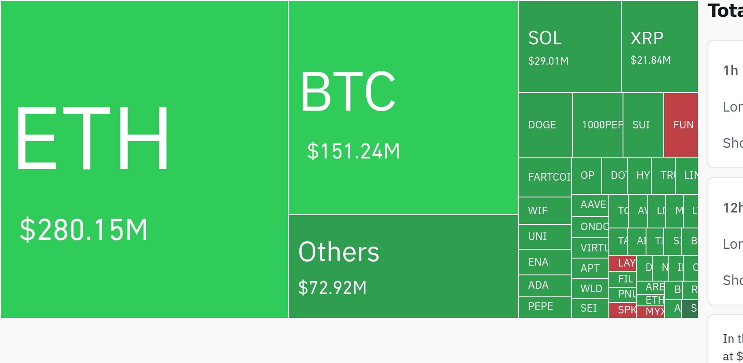Image resolution: width=743 pixels, height=363 pixels.
Task: Open the 1h liquidation card
Action: pyautogui.click(x=726, y=104)
